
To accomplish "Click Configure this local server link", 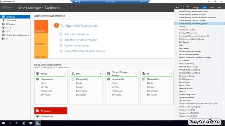I will pyautogui.click(x=79, y=26).
